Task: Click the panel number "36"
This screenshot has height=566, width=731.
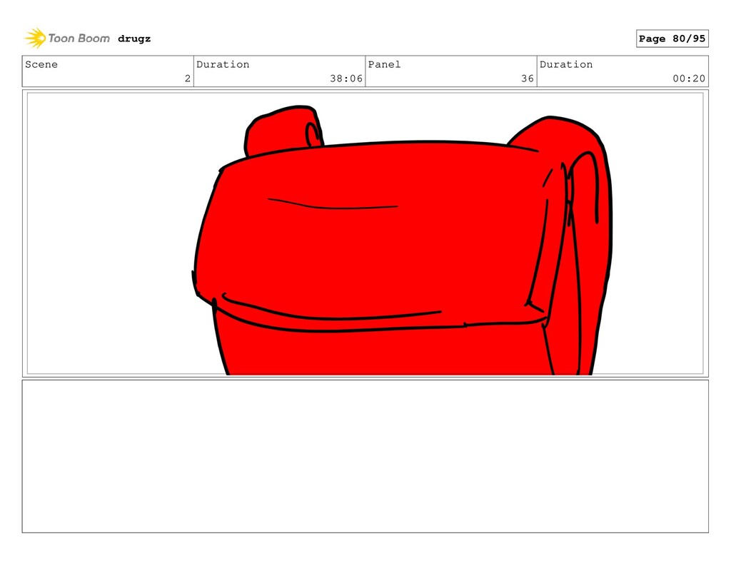Action: point(528,79)
